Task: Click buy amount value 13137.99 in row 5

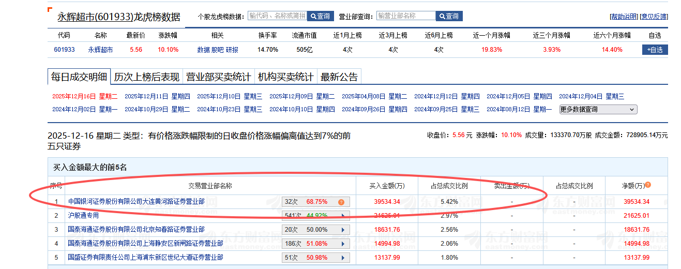Action: pyautogui.click(x=387, y=258)
